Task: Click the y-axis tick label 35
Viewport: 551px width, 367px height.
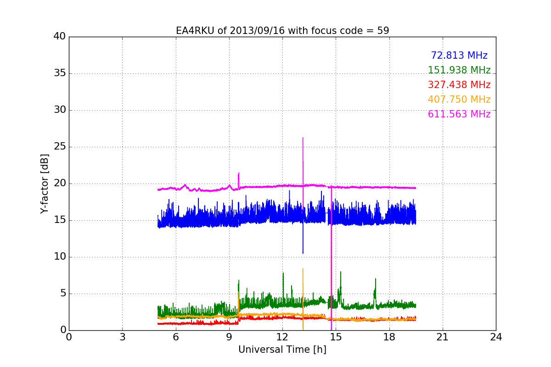Action: click(60, 73)
